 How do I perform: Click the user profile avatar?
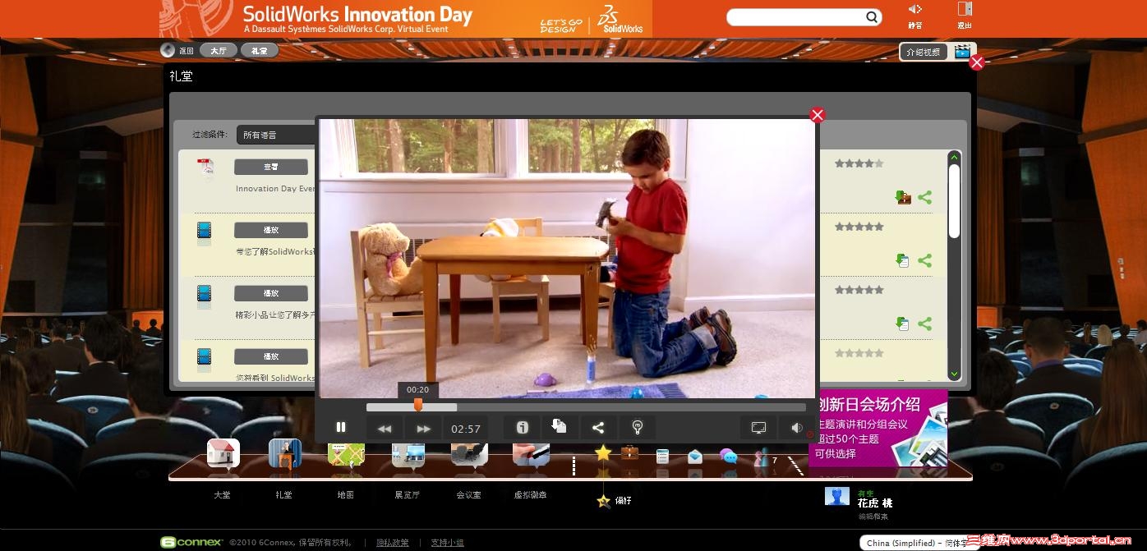pos(837,496)
